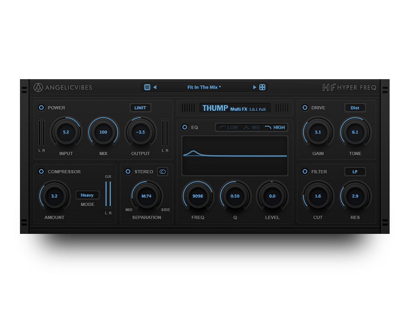Screen dimensions: 410x313
Task: Click the stereo SEPARATION knob
Action: pyautogui.click(x=147, y=196)
